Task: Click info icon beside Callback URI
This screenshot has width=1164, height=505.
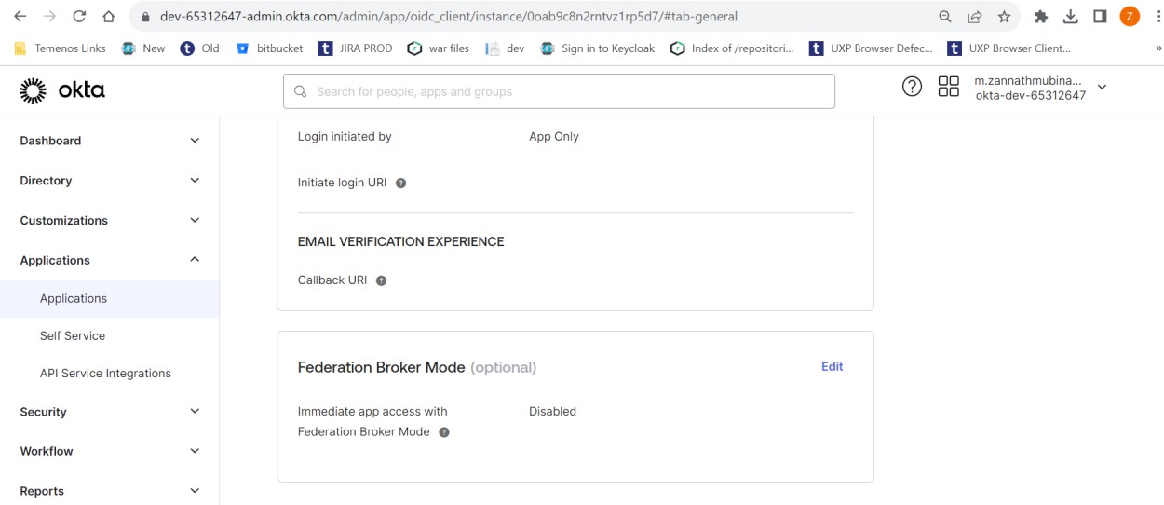Action: click(381, 280)
